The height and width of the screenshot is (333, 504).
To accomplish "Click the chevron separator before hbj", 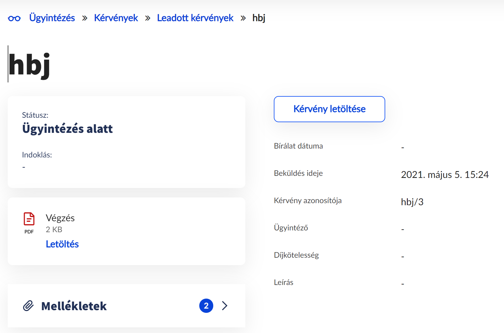I will (244, 18).
